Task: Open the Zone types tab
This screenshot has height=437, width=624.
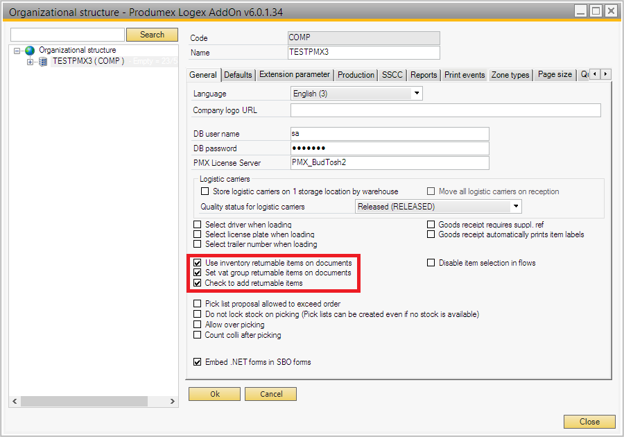Action: (510, 75)
